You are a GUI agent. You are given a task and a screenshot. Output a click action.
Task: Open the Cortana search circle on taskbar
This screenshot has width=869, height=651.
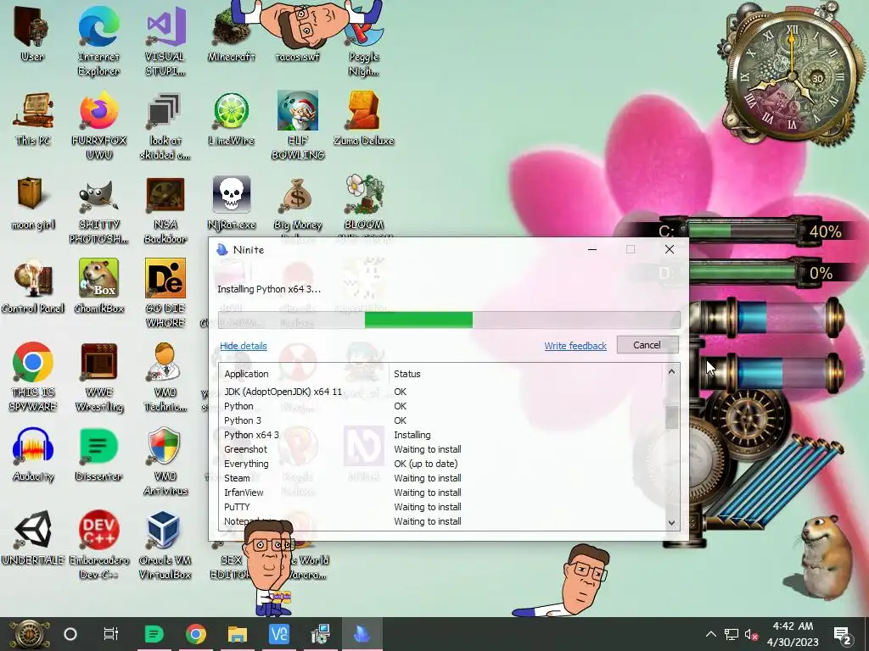point(70,634)
